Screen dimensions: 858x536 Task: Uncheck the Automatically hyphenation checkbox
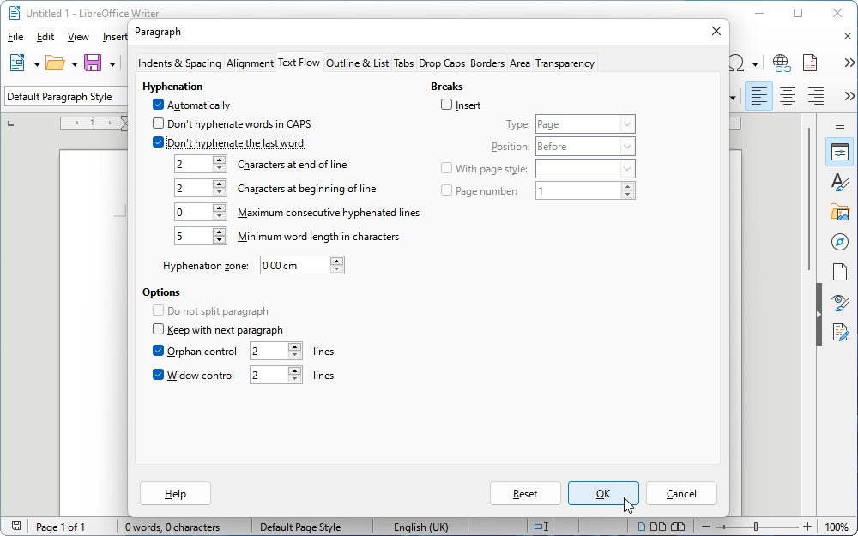(158, 105)
